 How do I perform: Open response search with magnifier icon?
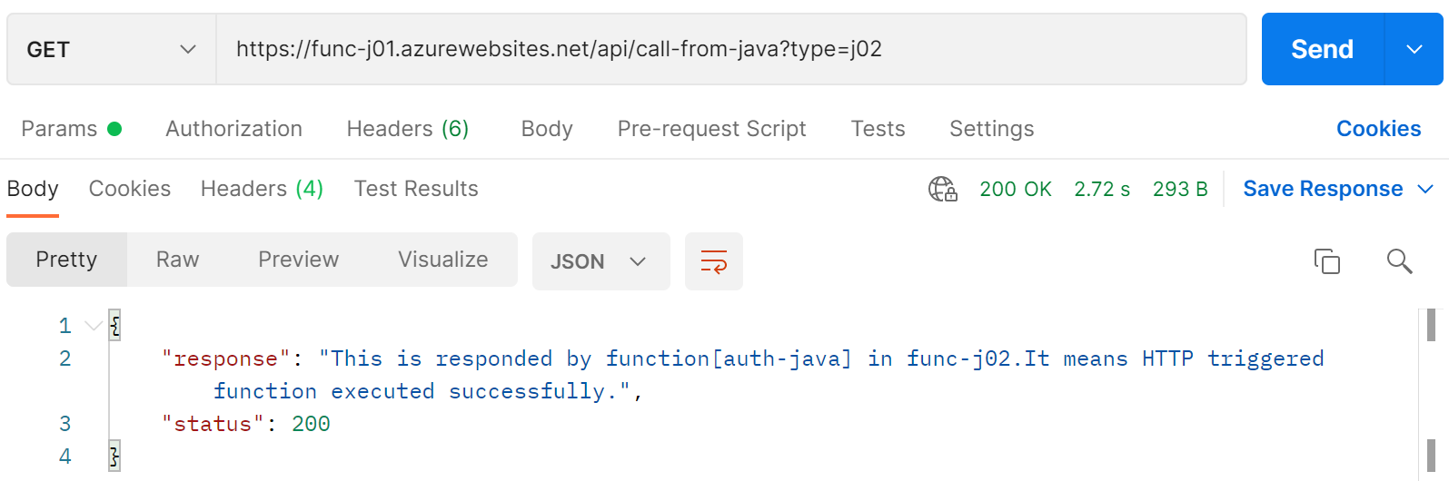(1399, 261)
